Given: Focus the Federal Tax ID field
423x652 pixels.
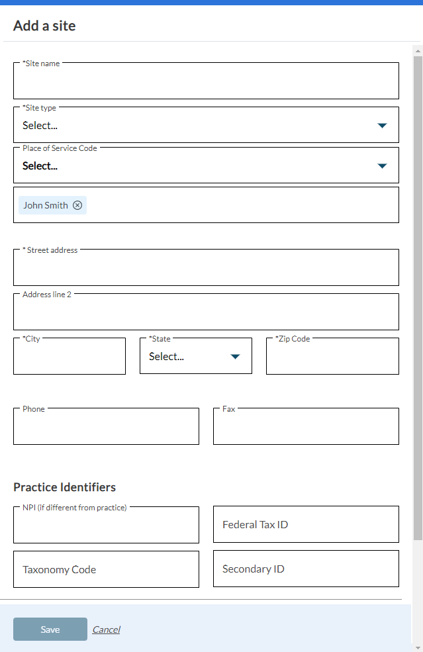Looking at the screenshot, I should (x=306, y=525).
